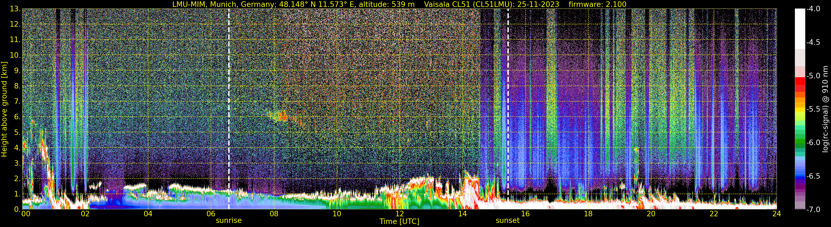831x227 pixels.
Task: Click the height axis tick '11.'
Action: pyautogui.click(x=15, y=40)
